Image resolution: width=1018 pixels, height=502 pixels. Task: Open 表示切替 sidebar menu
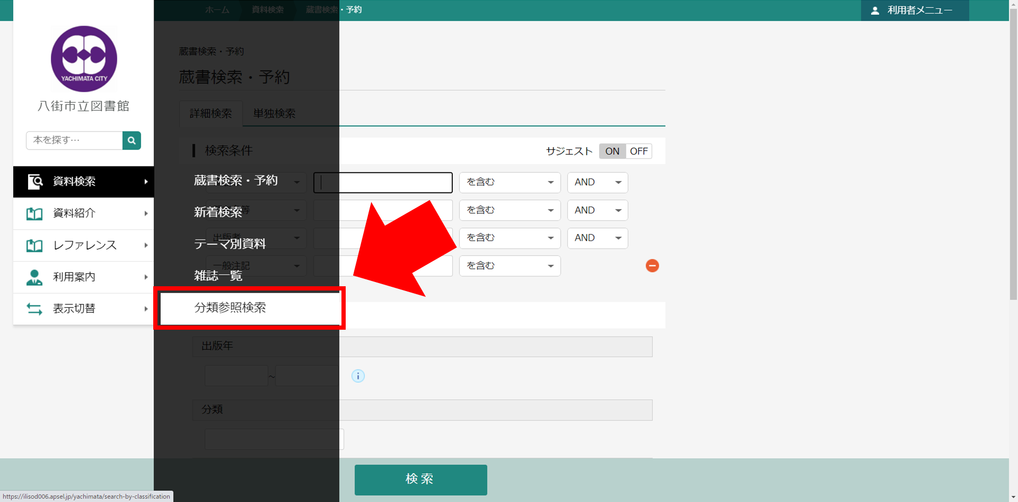coord(83,309)
